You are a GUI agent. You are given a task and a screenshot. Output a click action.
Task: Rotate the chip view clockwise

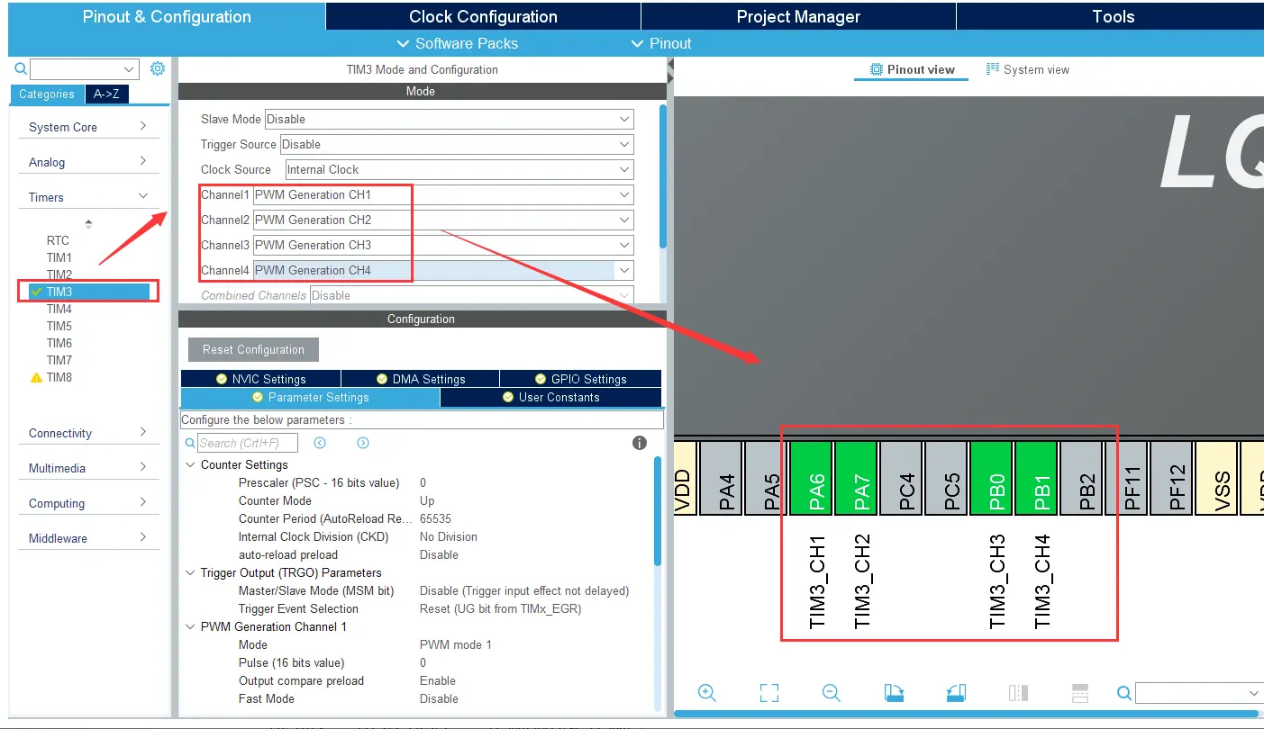point(894,692)
